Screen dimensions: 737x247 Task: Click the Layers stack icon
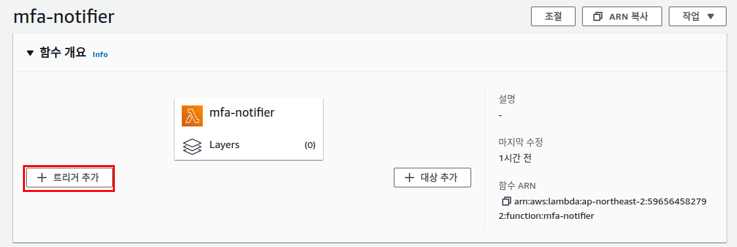(x=192, y=146)
